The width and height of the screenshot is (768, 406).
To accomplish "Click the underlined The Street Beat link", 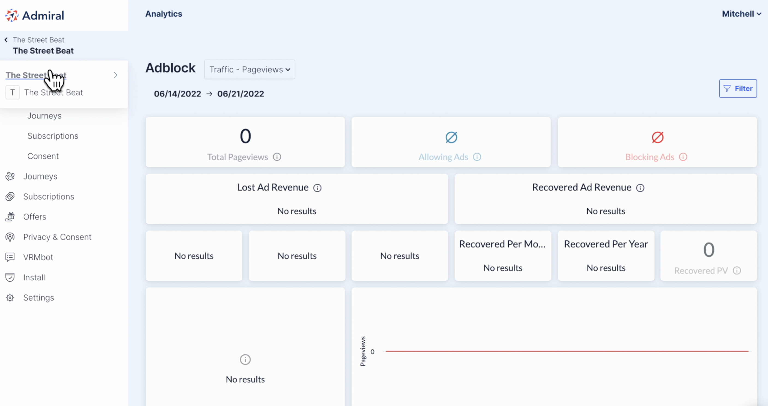I will click(36, 75).
